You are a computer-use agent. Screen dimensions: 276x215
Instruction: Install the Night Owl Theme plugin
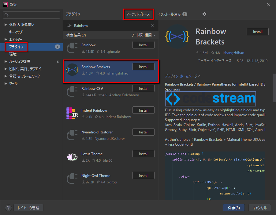point(144,176)
